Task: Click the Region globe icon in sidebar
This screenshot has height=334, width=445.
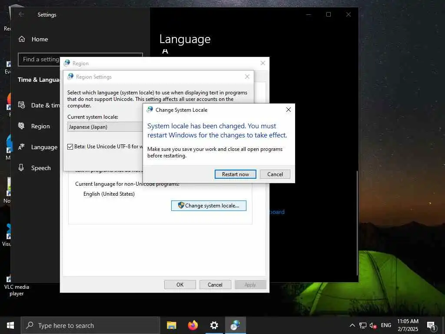Action: click(21, 126)
